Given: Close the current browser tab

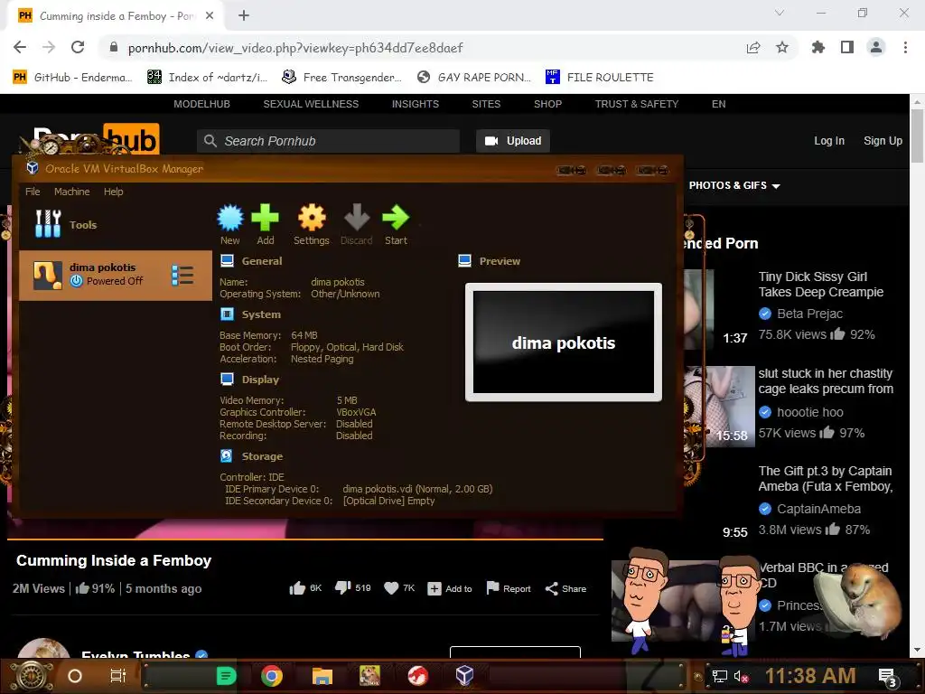Looking at the screenshot, I should pyautogui.click(x=210, y=16).
